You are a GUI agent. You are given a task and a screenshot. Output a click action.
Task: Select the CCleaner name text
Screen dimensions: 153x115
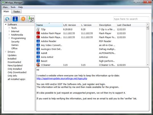coord(46,65)
